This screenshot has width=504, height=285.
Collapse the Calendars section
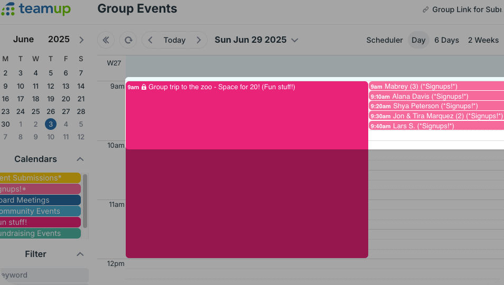80,159
